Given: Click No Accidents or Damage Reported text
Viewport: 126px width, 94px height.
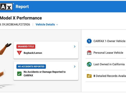Looking at the screenshot, I should click(45, 74).
